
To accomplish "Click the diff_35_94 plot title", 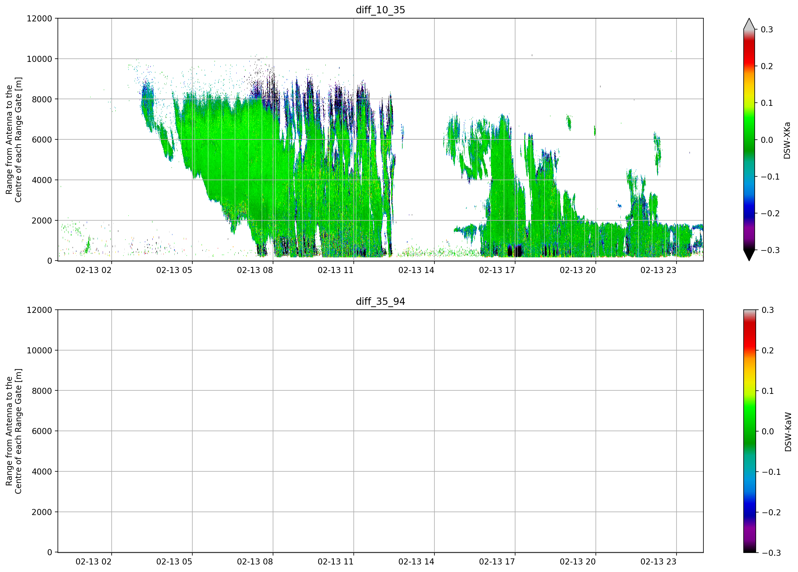I will click(x=380, y=302).
